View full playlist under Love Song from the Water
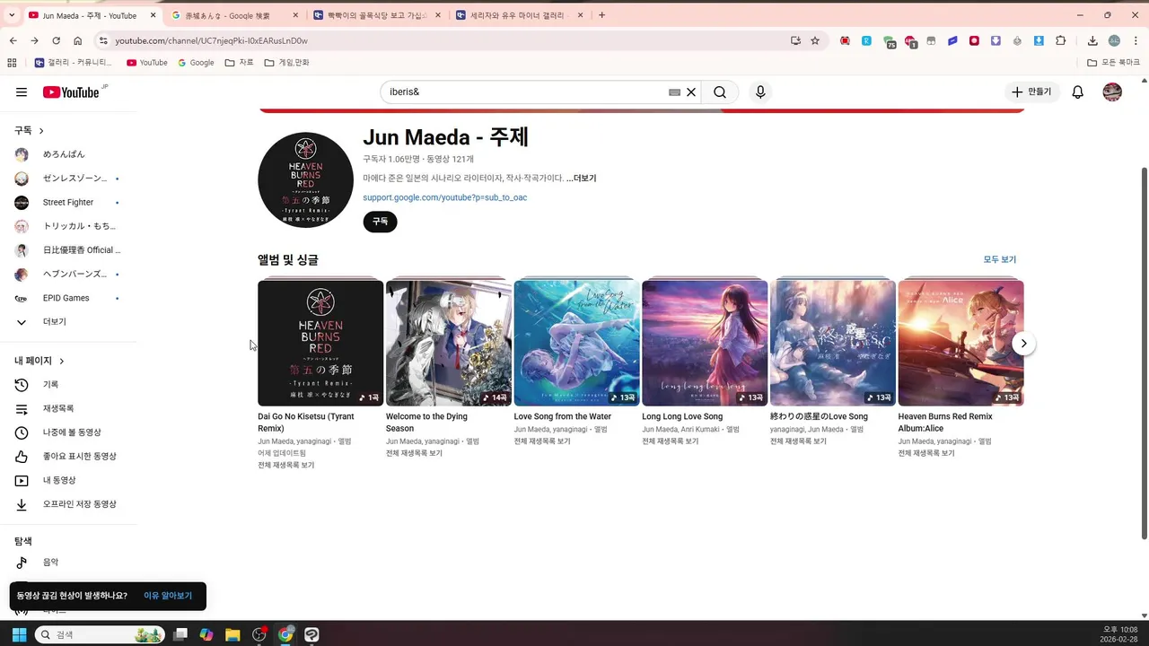The width and height of the screenshot is (1149, 646). click(542, 441)
